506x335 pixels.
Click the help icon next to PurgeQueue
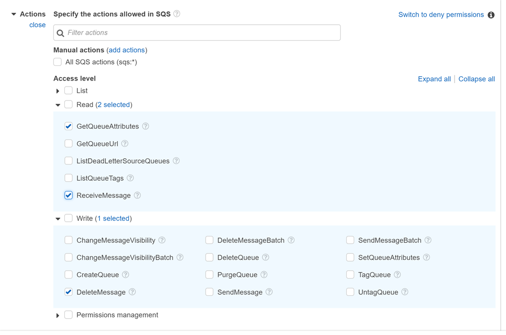point(265,275)
